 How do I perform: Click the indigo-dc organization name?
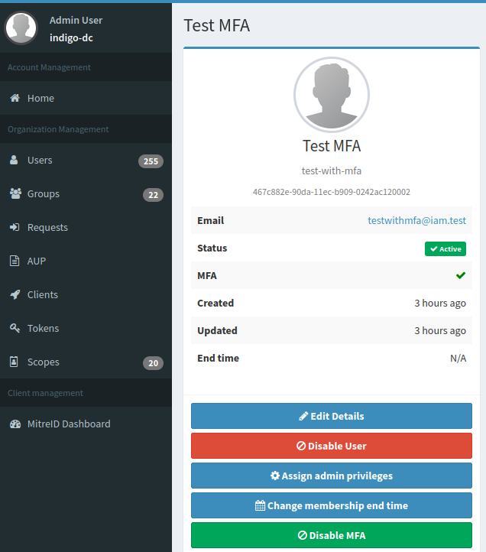[x=71, y=37]
